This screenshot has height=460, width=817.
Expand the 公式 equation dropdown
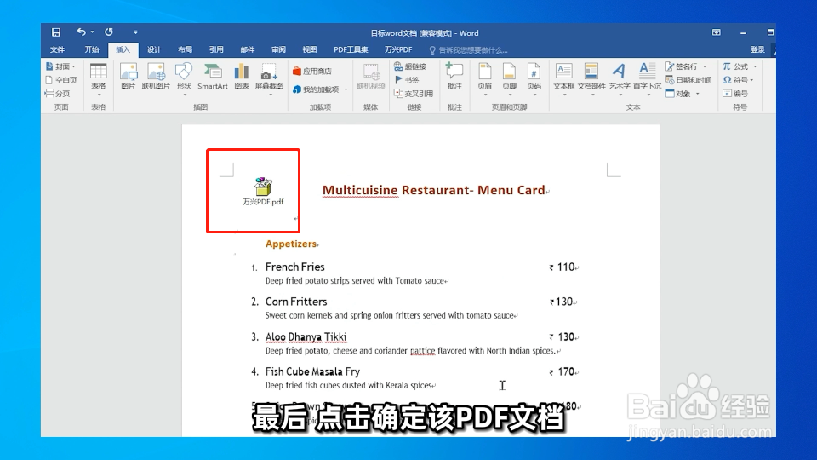click(x=755, y=66)
